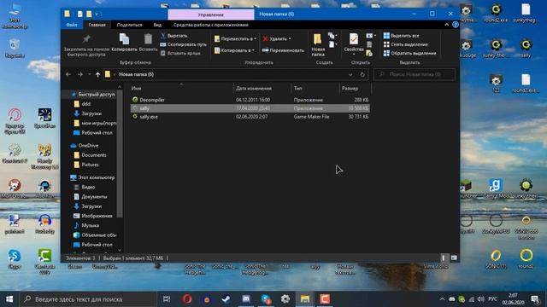Click the Manage (Управление) contextual tab
The height and width of the screenshot is (307, 547).
click(211, 14)
